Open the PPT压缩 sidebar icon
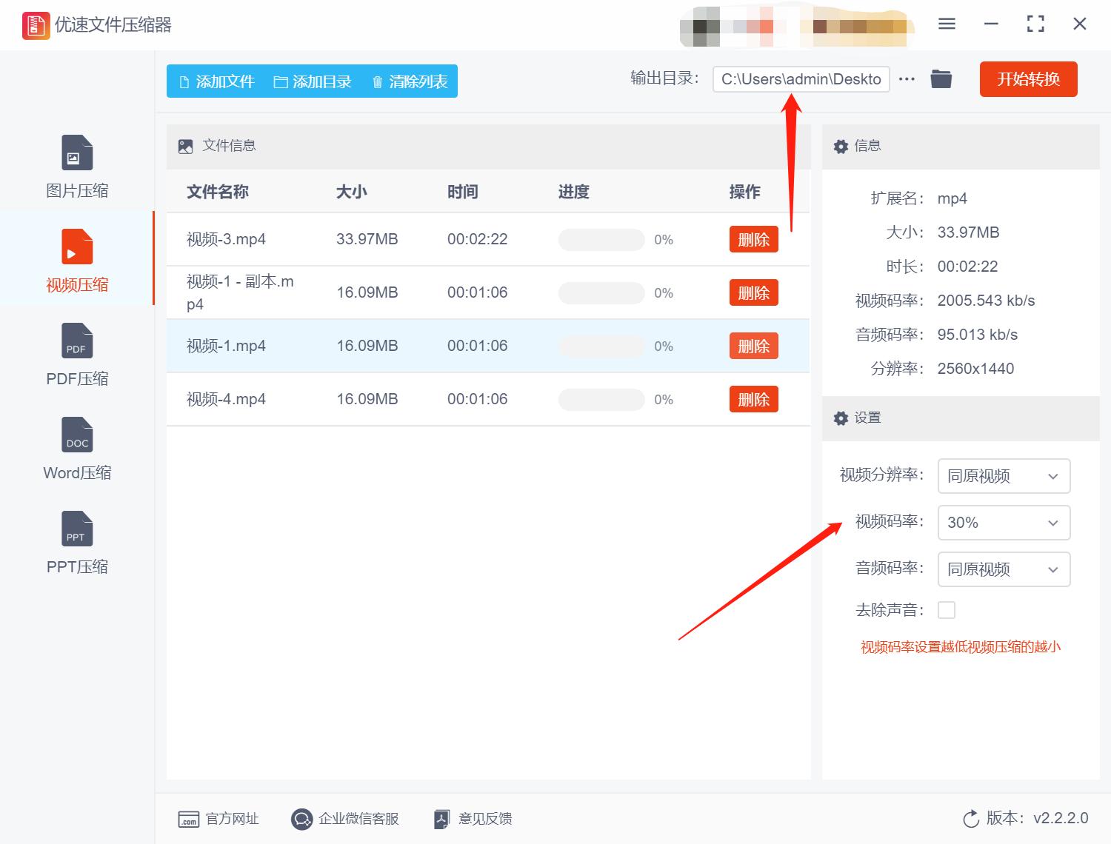Viewport: 1111px width, 844px height. point(77,529)
